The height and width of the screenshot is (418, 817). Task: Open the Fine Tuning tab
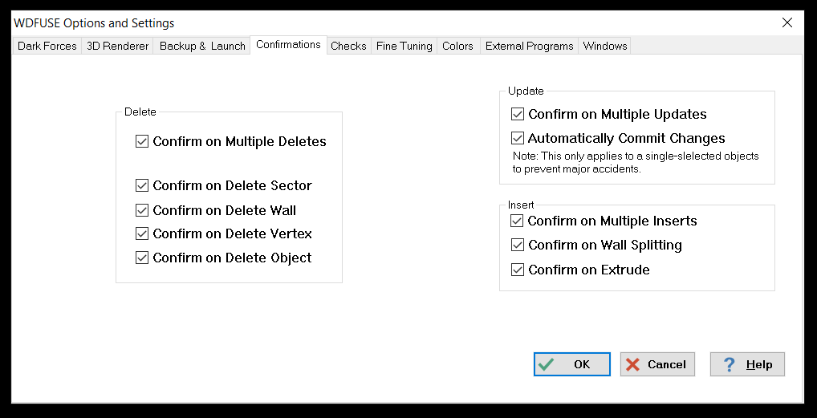point(404,46)
